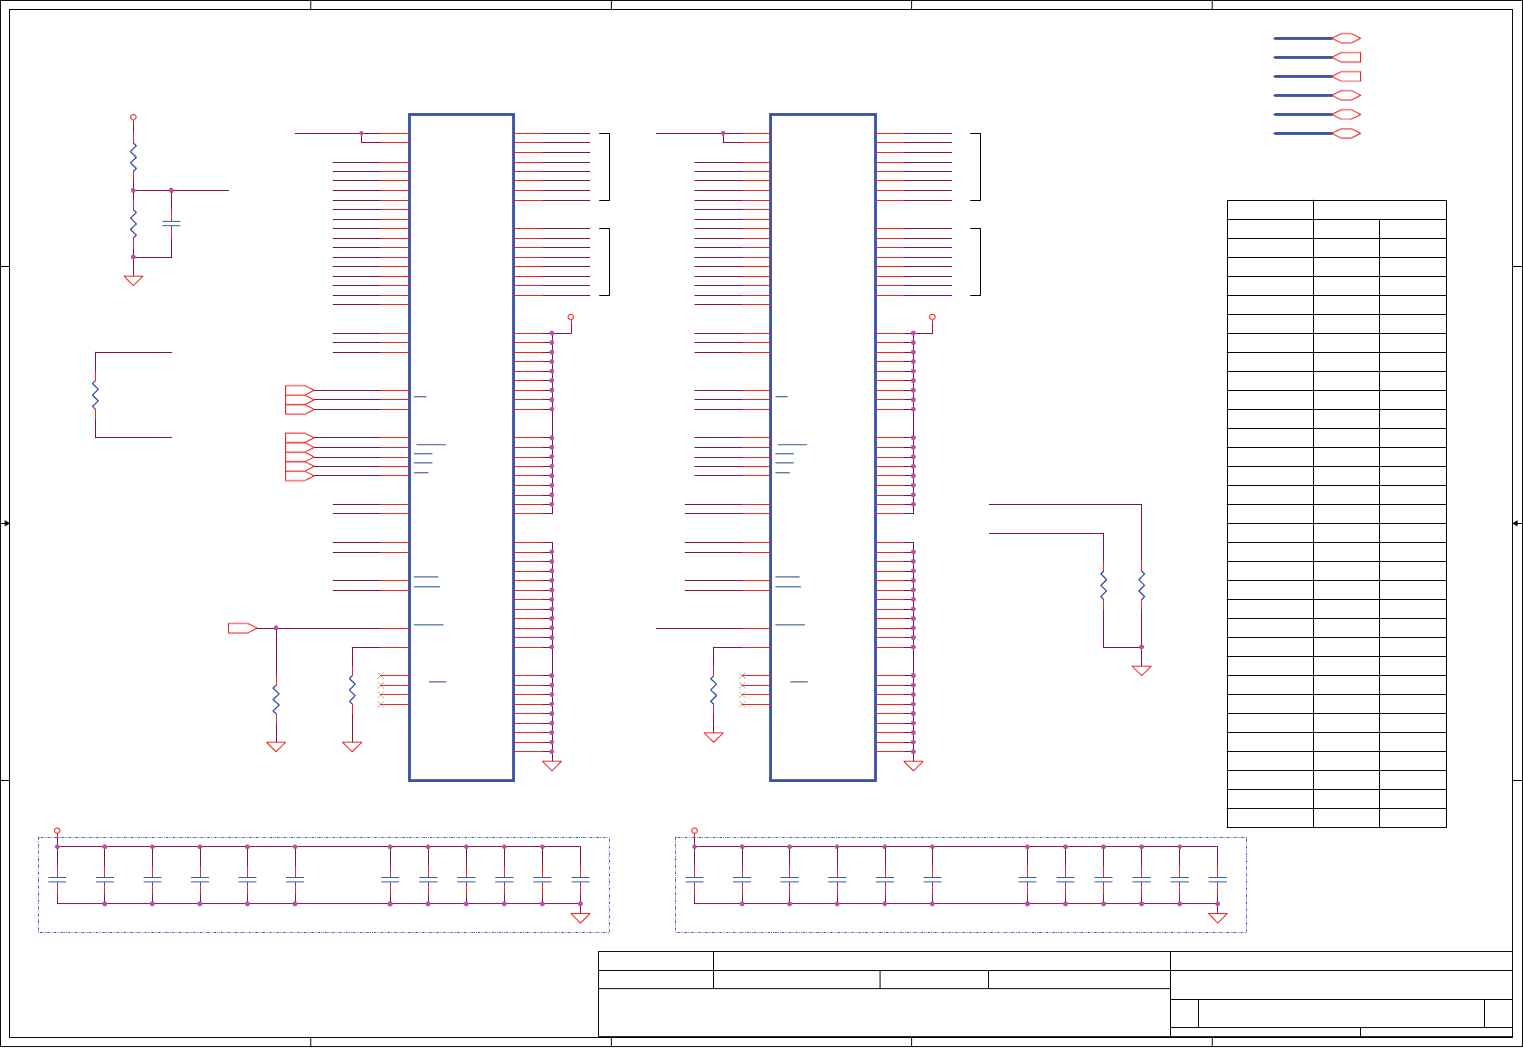1523x1048 pixels.
Task: Click power circle above left IC supply pins
Action: point(570,317)
